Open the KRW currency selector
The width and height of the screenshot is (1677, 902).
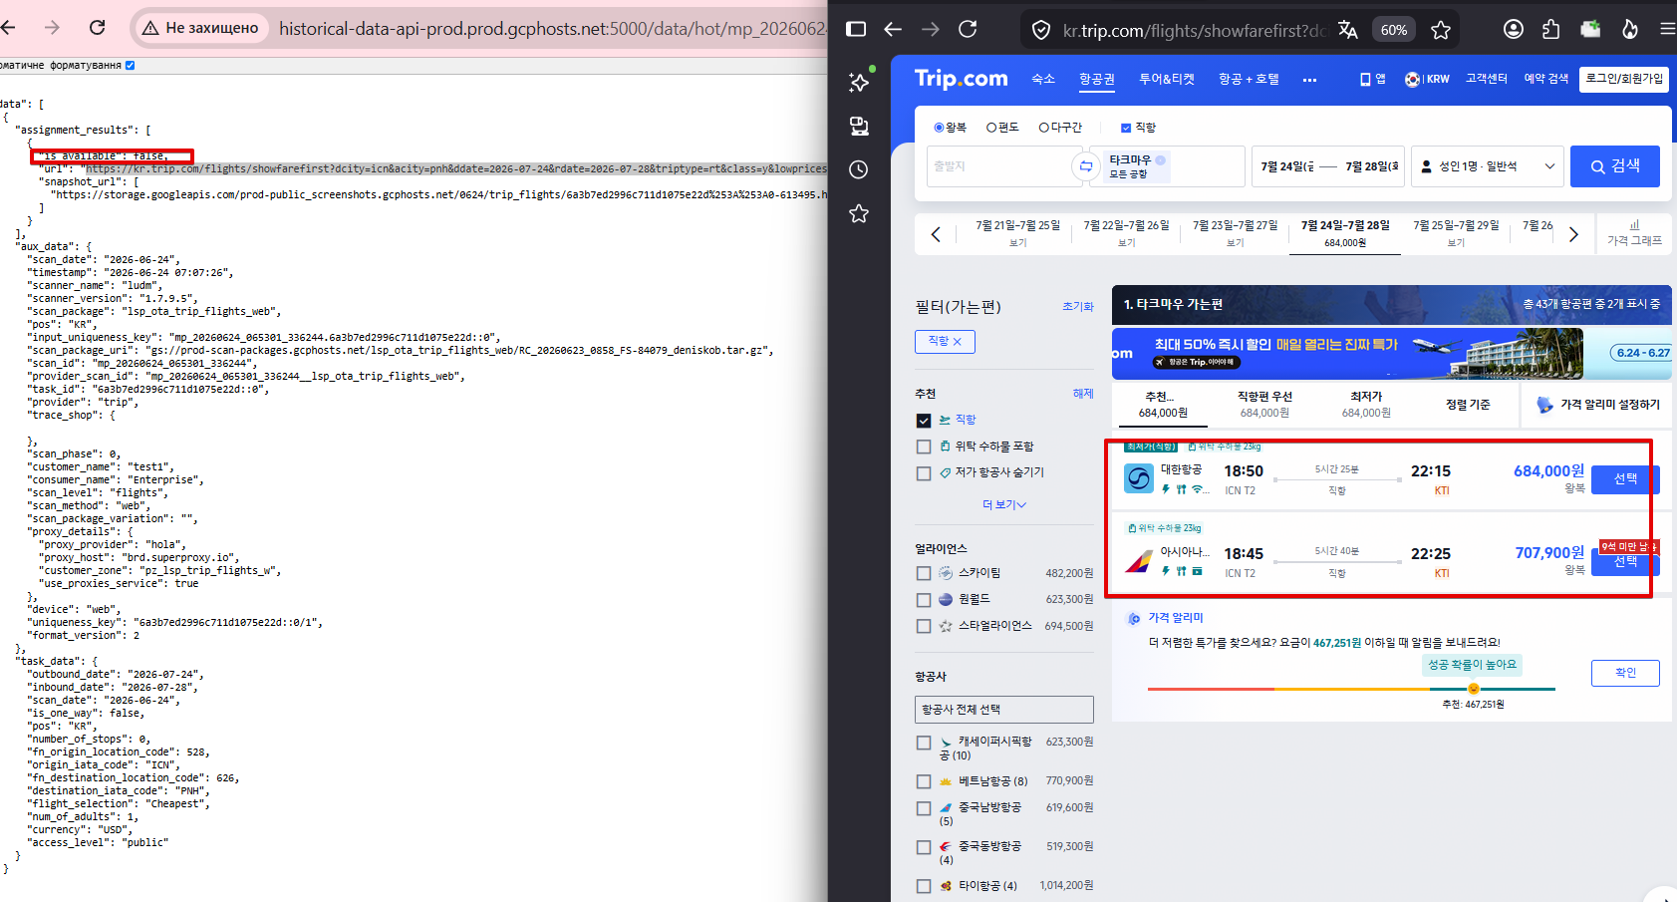pyautogui.click(x=1428, y=79)
